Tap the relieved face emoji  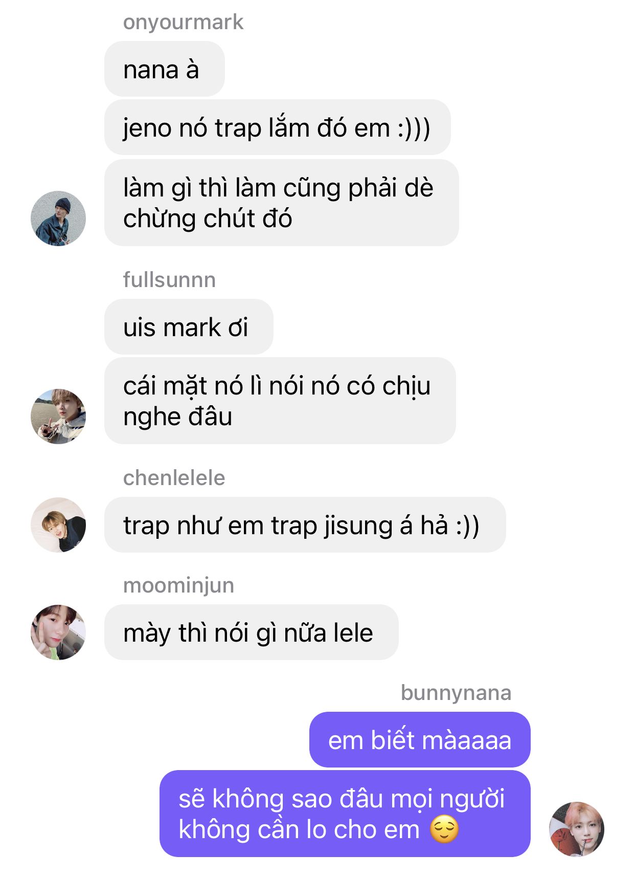[444, 829]
